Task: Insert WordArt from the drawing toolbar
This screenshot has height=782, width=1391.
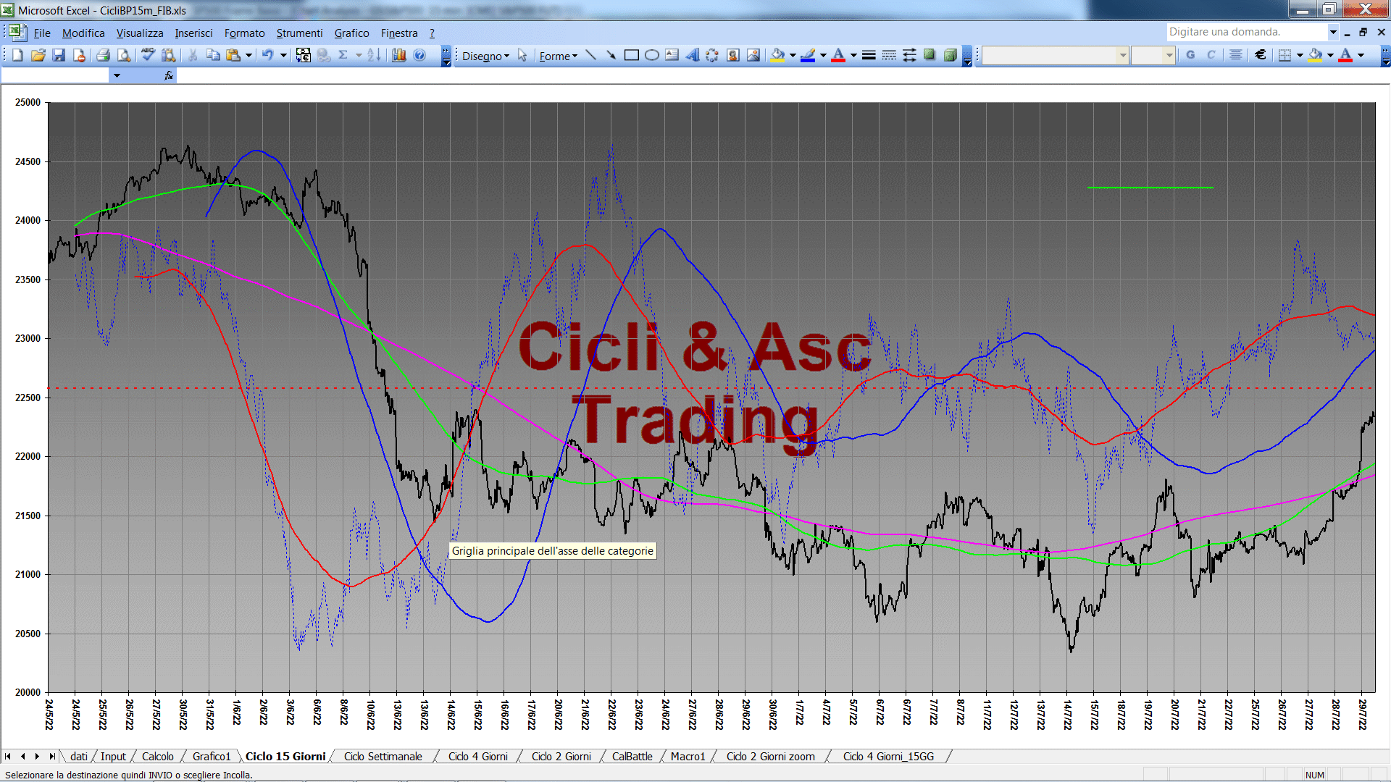Action: pyautogui.click(x=693, y=55)
